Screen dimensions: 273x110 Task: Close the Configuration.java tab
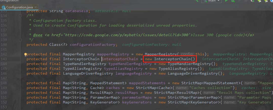pyautogui.click(x=36, y=7)
